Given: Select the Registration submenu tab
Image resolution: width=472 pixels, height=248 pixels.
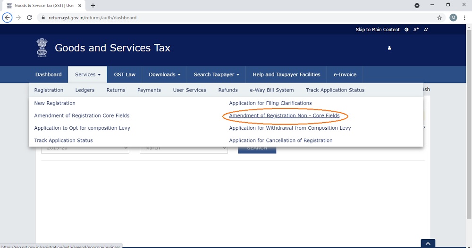Looking at the screenshot, I should [49, 90].
